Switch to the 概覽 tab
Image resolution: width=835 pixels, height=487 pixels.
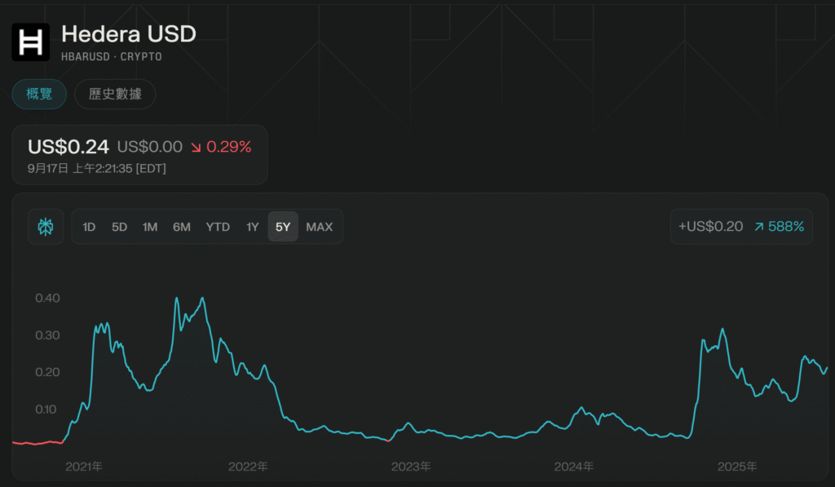[x=39, y=94]
